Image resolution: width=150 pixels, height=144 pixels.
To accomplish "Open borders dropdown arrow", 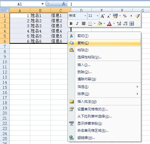I will [94, 23].
